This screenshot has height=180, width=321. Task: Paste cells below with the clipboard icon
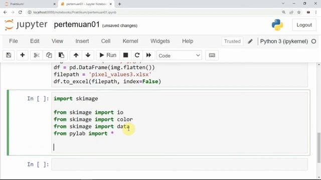point(61,55)
